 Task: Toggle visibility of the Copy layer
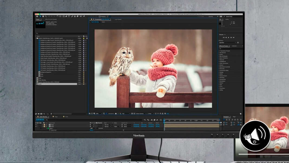click(x=36, y=124)
